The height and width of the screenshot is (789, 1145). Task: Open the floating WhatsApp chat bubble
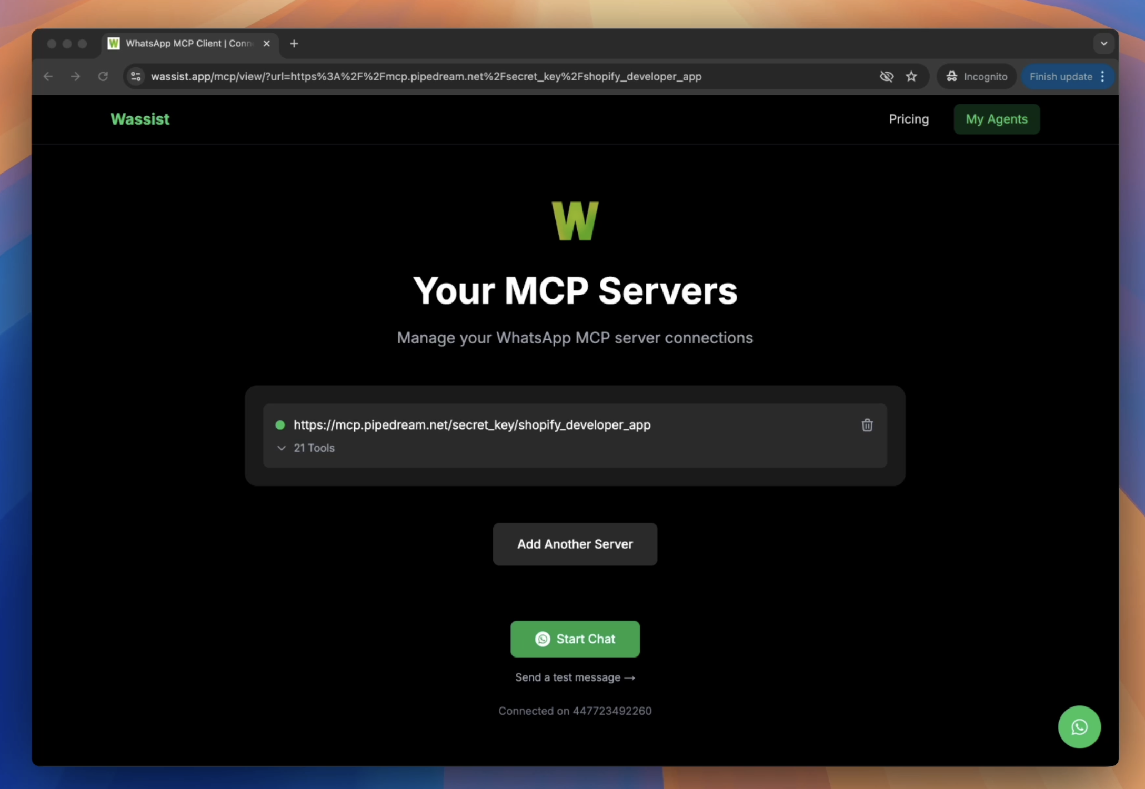coord(1079,727)
